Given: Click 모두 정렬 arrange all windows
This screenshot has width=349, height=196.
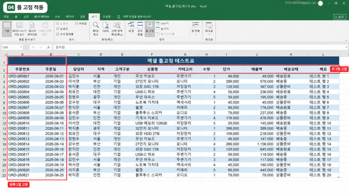Looking at the screenshot, I should tap(140, 29).
